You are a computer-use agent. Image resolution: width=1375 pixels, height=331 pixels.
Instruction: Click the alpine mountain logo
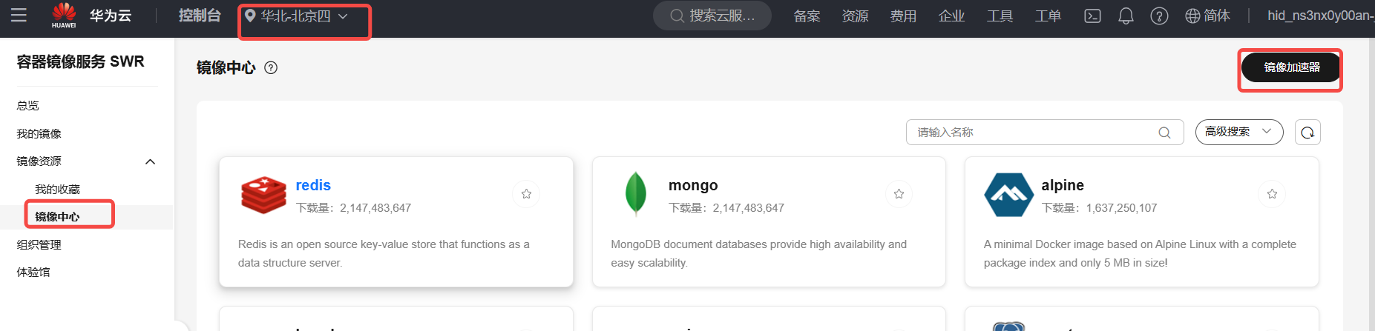1009,195
